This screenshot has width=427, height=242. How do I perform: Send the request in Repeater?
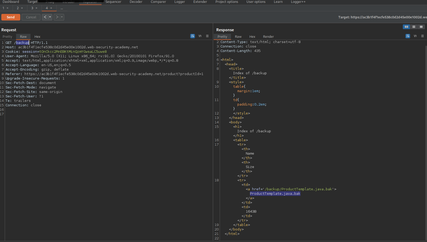(11, 17)
